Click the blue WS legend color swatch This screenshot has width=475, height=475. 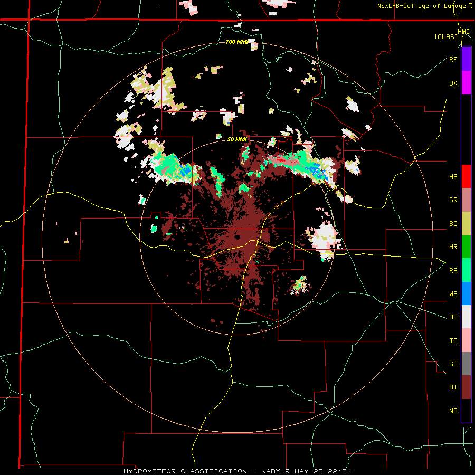click(x=466, y=293)
